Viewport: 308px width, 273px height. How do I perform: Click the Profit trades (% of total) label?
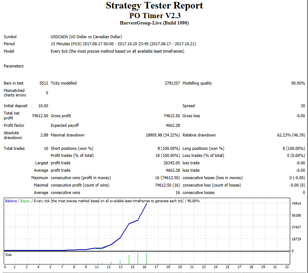pos(72,155)
